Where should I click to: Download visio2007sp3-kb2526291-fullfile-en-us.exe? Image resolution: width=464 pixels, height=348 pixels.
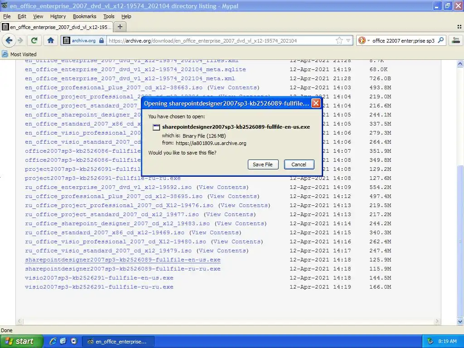click(99, 278)
